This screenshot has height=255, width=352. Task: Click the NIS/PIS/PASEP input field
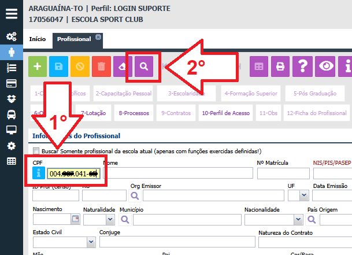pos(333,173)
